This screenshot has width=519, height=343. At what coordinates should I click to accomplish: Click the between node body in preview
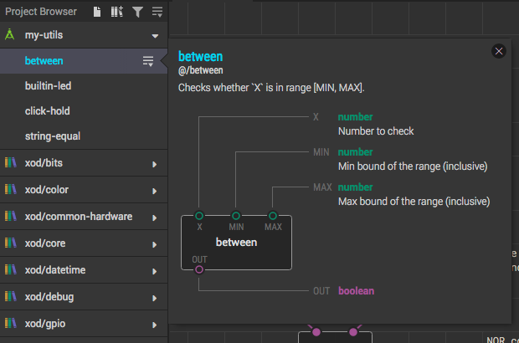pyautogui.click(x=236, y=243)
